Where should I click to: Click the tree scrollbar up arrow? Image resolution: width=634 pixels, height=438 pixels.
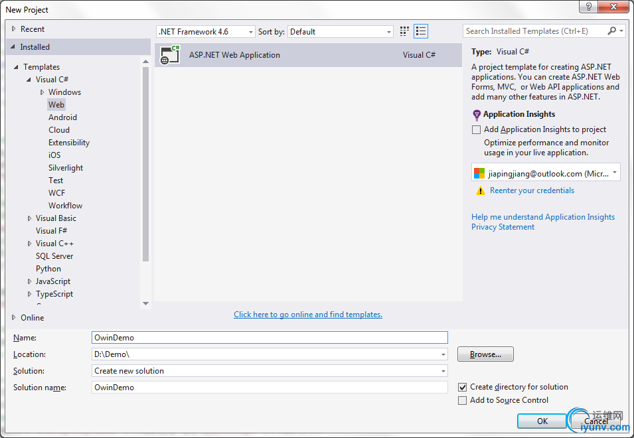coord(145,62)
